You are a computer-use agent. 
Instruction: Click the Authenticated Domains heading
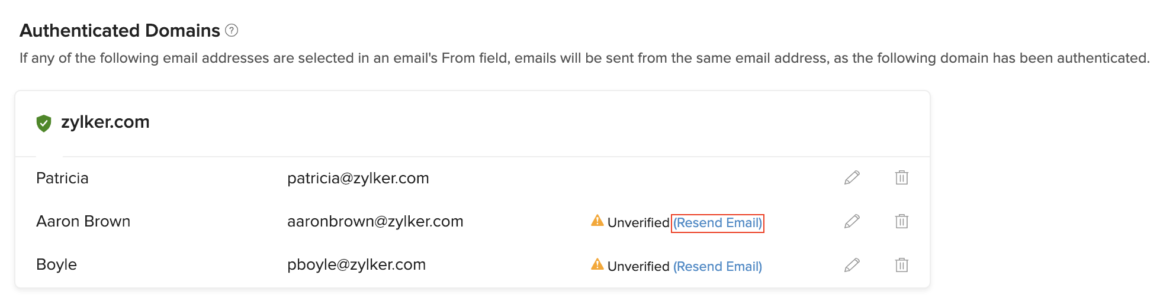[120, 30]
